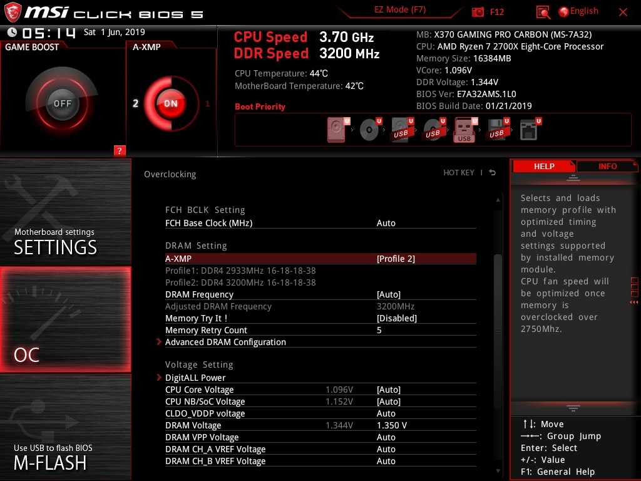The width and height of the screenshot is (641, 481).
Task: Select A-XMP profile number 1
Action: click(x=207, y=104)
